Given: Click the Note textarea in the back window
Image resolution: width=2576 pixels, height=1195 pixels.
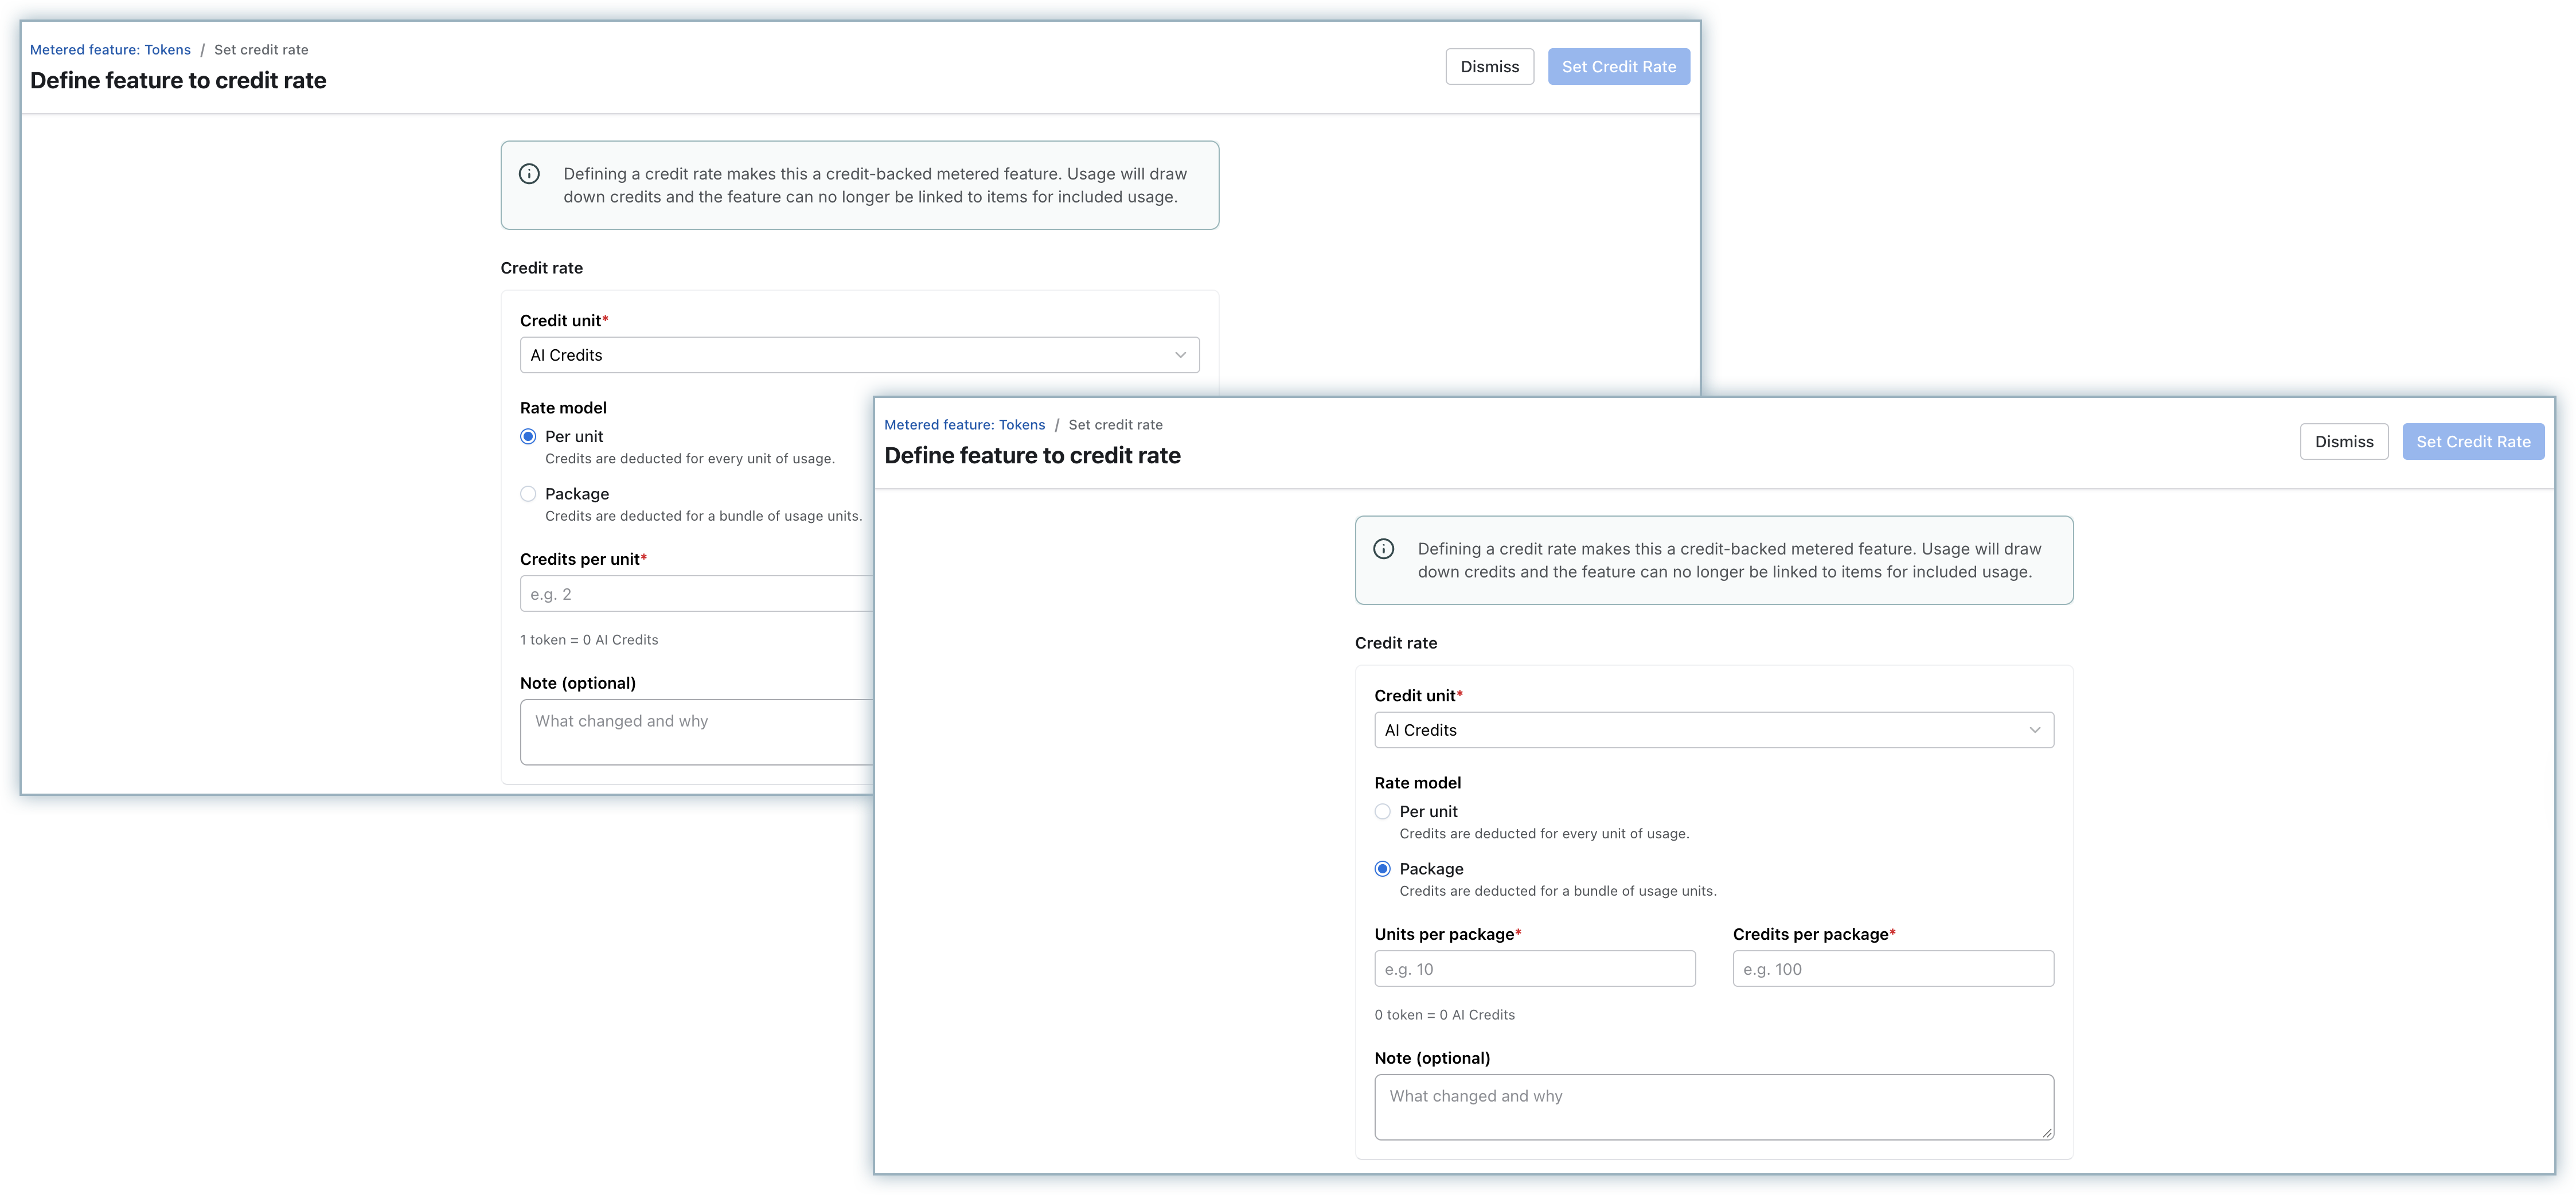Looking at the screenshot, I should tap(697, 732).
